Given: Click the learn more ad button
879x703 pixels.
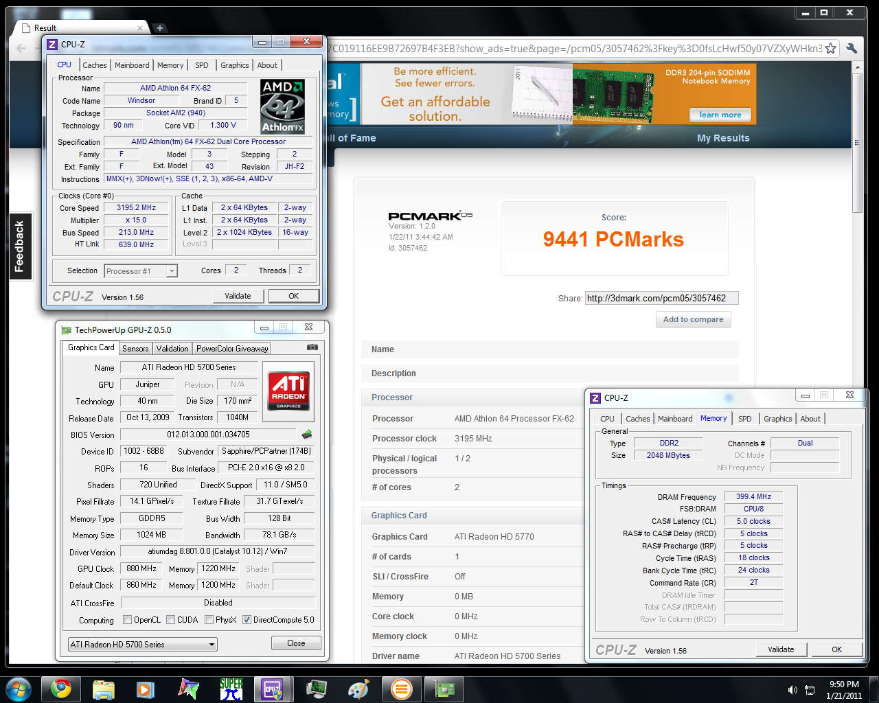Looking at the screenshot, I should [720, 115].
